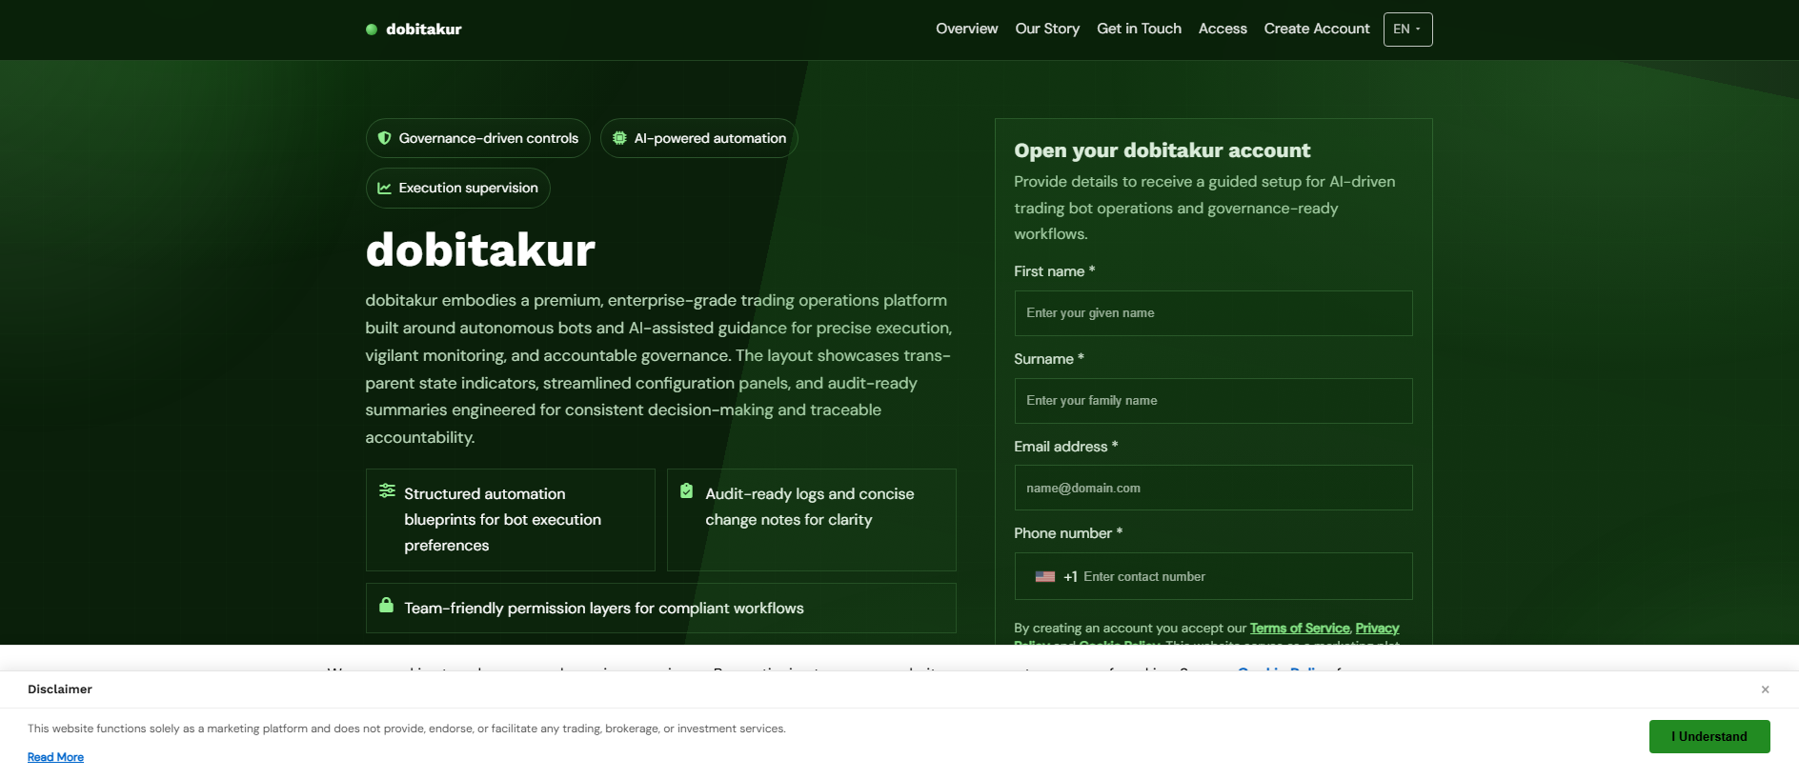Click the large dobitakur heading
The image size is (1799, 779).
pyautogui.click(x=480, y=250)
